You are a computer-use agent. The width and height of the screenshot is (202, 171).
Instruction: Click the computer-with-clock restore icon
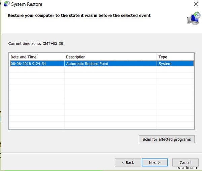(193, 18)
